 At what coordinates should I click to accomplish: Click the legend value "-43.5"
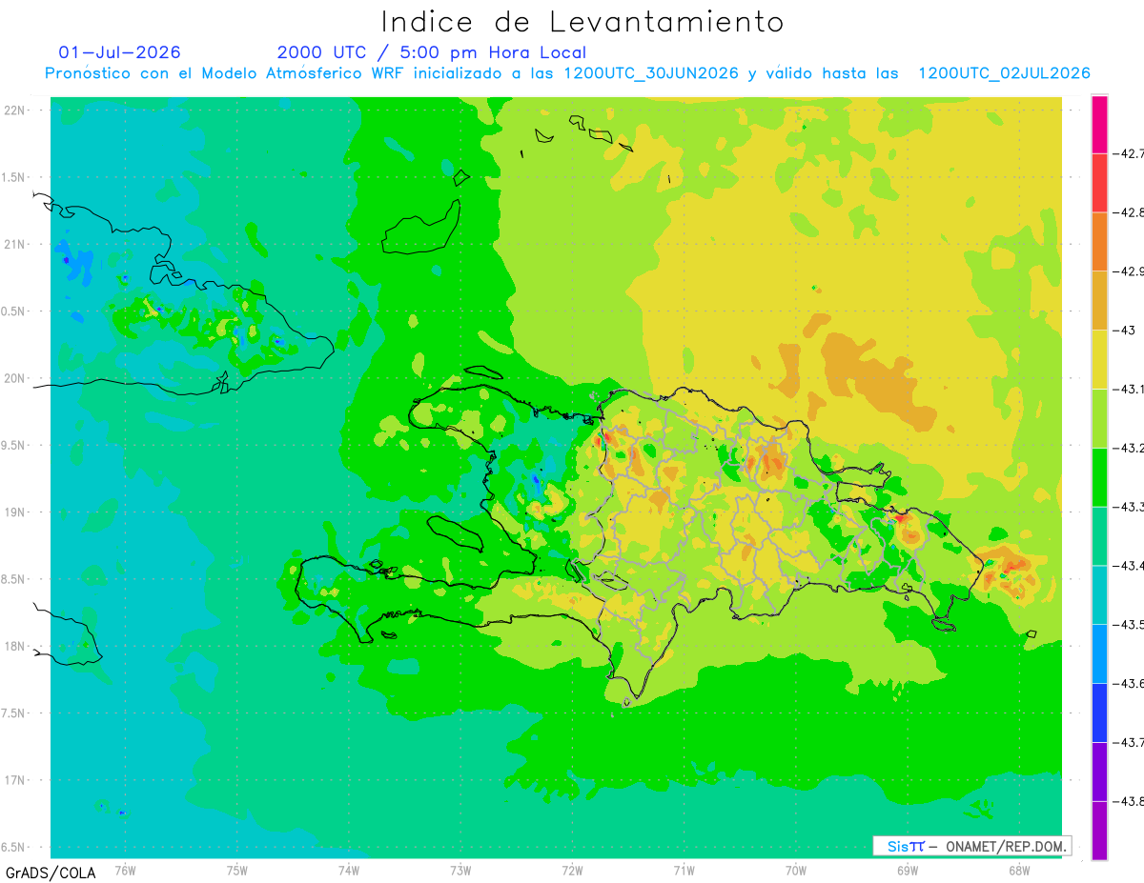1131,624
